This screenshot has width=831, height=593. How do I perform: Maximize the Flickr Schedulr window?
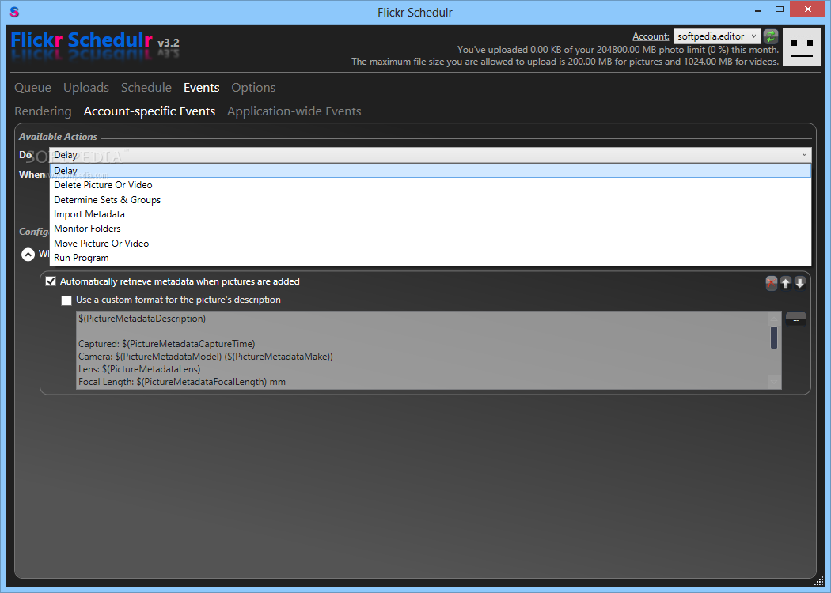pyautogui.click(x=779, y=9)
